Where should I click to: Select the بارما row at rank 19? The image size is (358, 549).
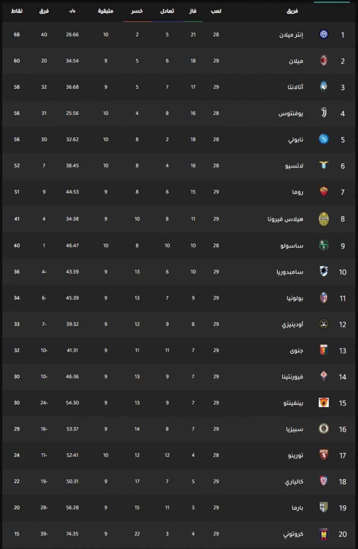coord(179,508)
